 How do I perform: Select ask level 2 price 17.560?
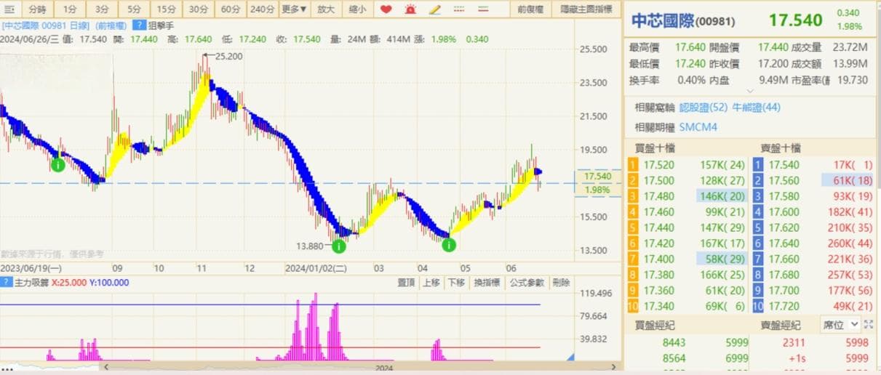(783, 180)
